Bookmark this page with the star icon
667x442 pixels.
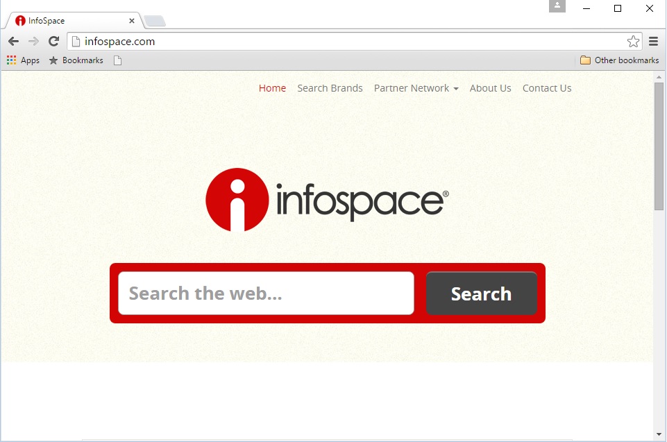coord(633,41)
